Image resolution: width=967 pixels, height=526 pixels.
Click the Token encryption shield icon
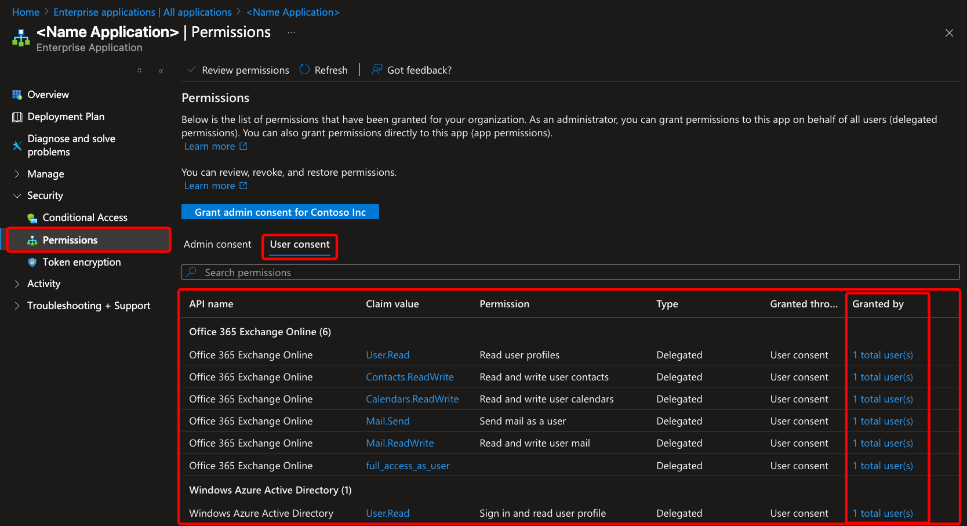tap(32, 262)
